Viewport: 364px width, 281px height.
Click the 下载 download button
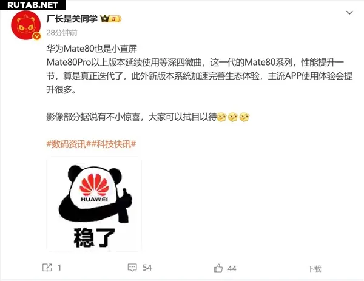(x=314, y=269)
